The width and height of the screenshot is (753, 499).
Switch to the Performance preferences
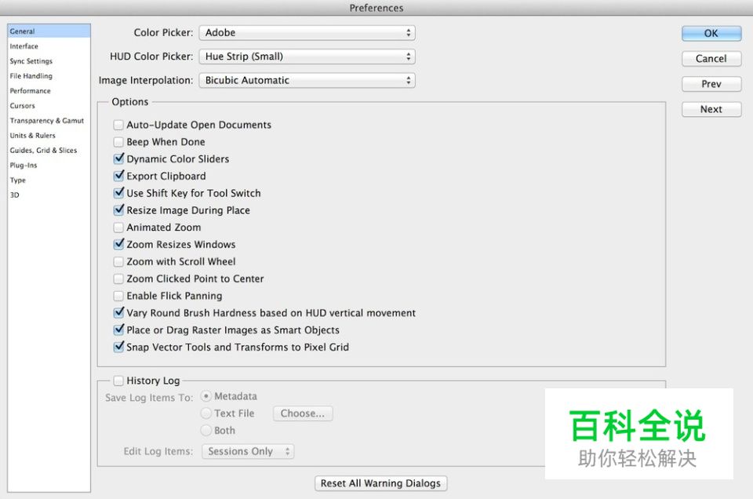click(29, 90)
